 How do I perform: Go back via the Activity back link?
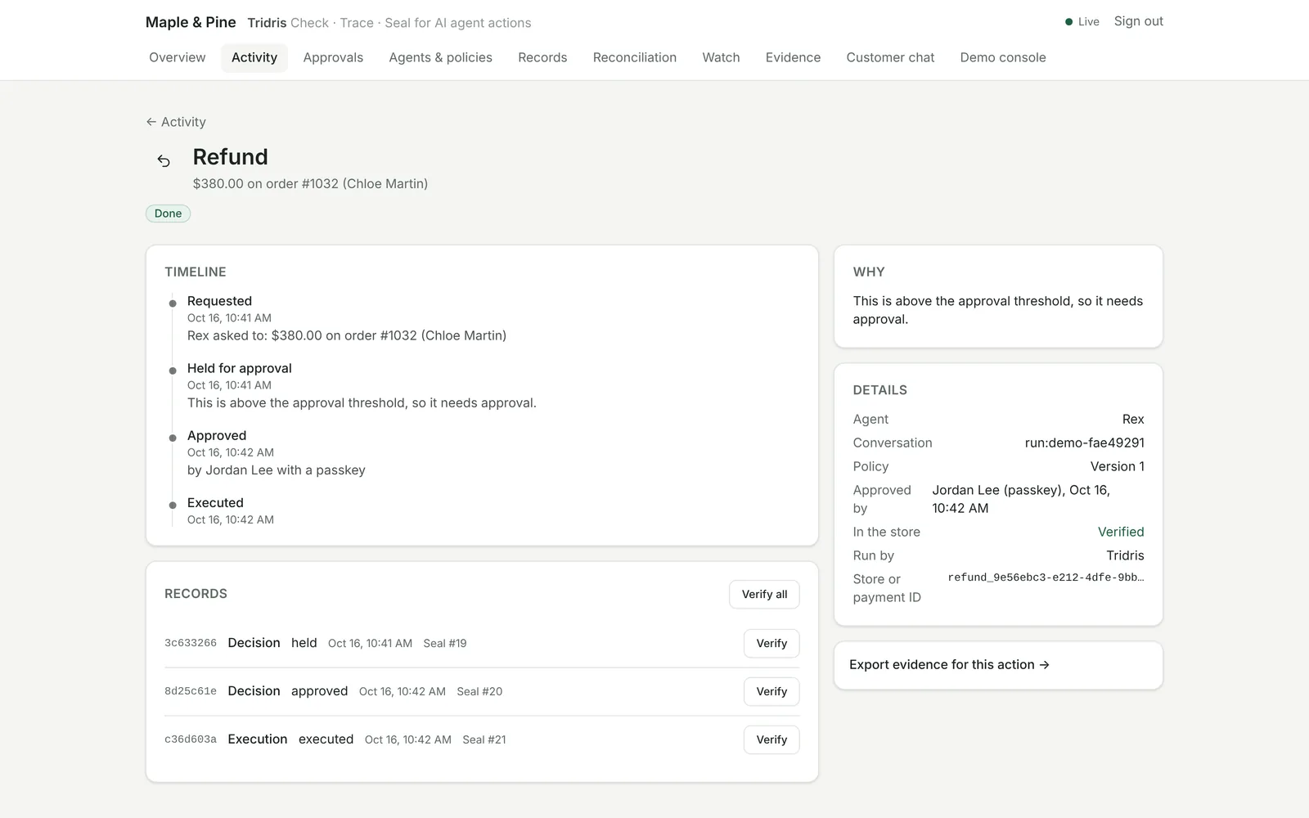click(176, 122)
